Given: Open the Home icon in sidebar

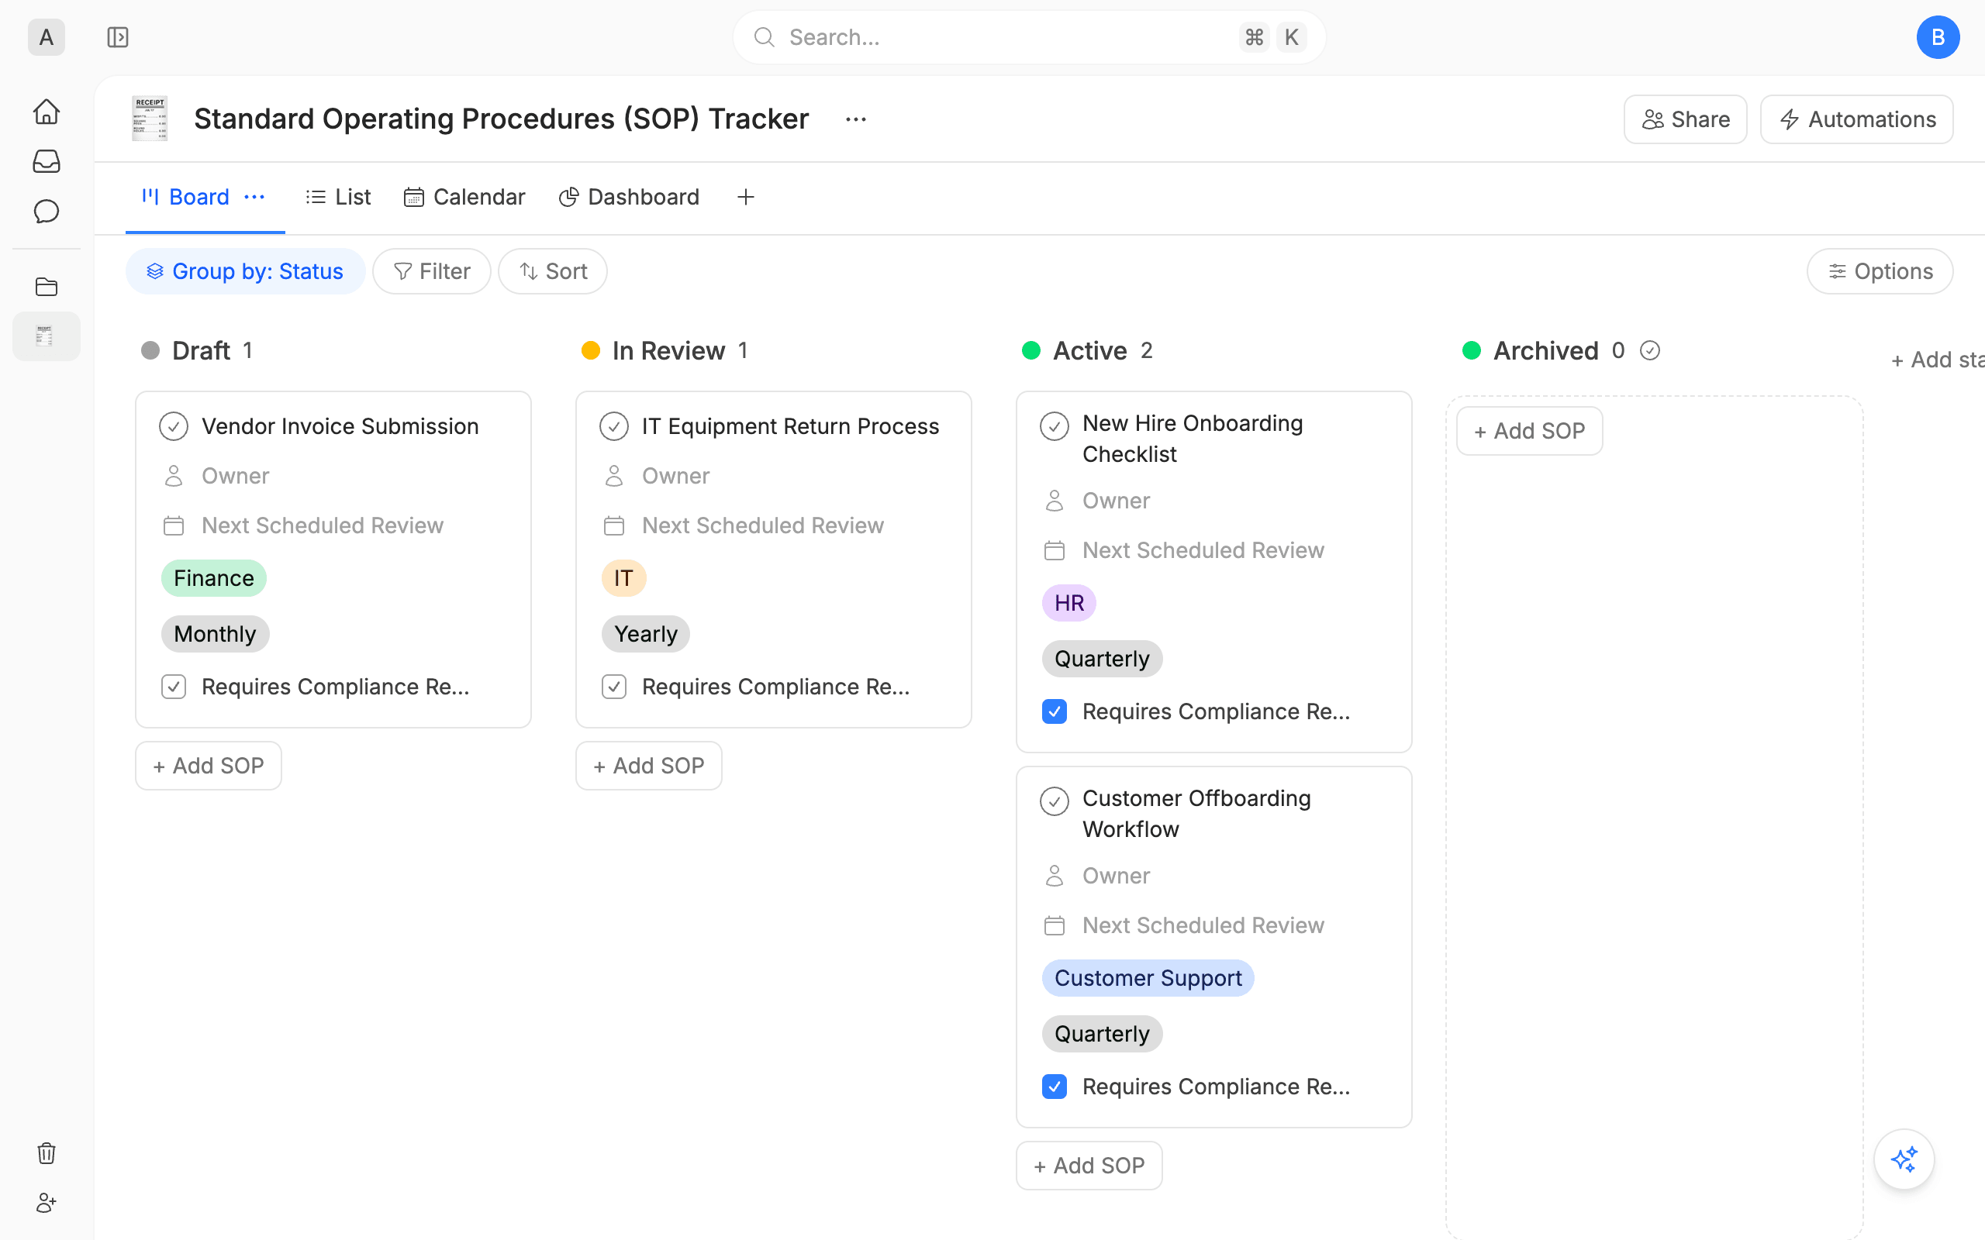Looking at the screenshot, I should 46,112.
